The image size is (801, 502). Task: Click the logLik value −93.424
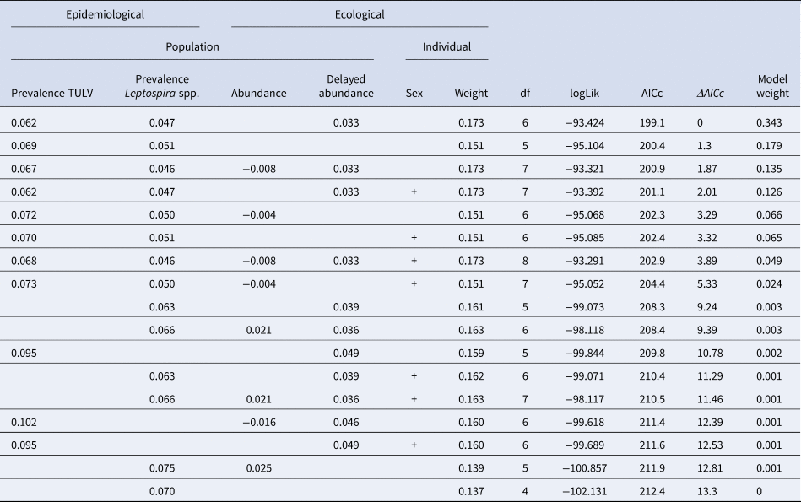pos(585,123)
